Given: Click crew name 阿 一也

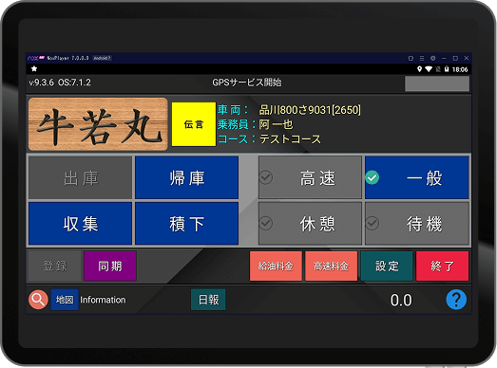Looking at the screenshot, I should 276,124.
